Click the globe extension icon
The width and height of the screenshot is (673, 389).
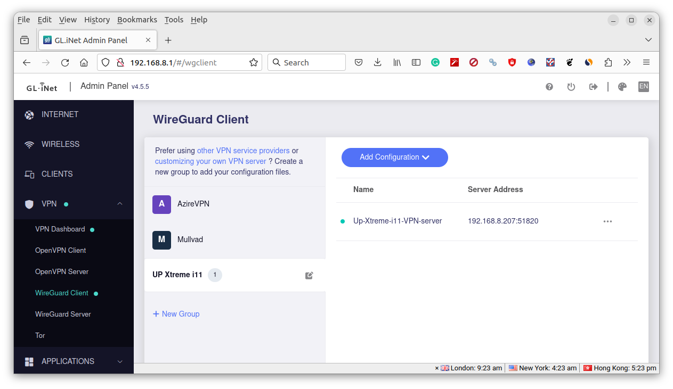(x=531, y=62)
